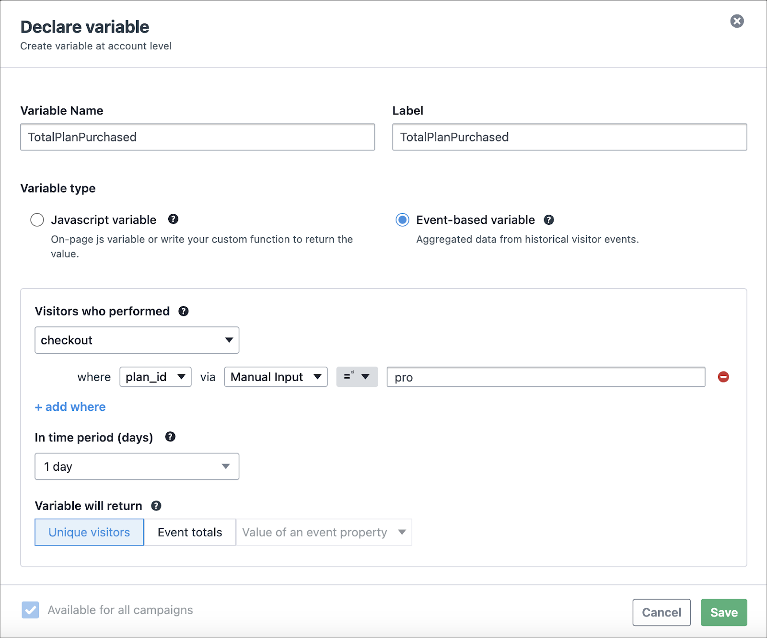Open the plan_id property dropdown
The image size is (767, 638).
(155, 377)
